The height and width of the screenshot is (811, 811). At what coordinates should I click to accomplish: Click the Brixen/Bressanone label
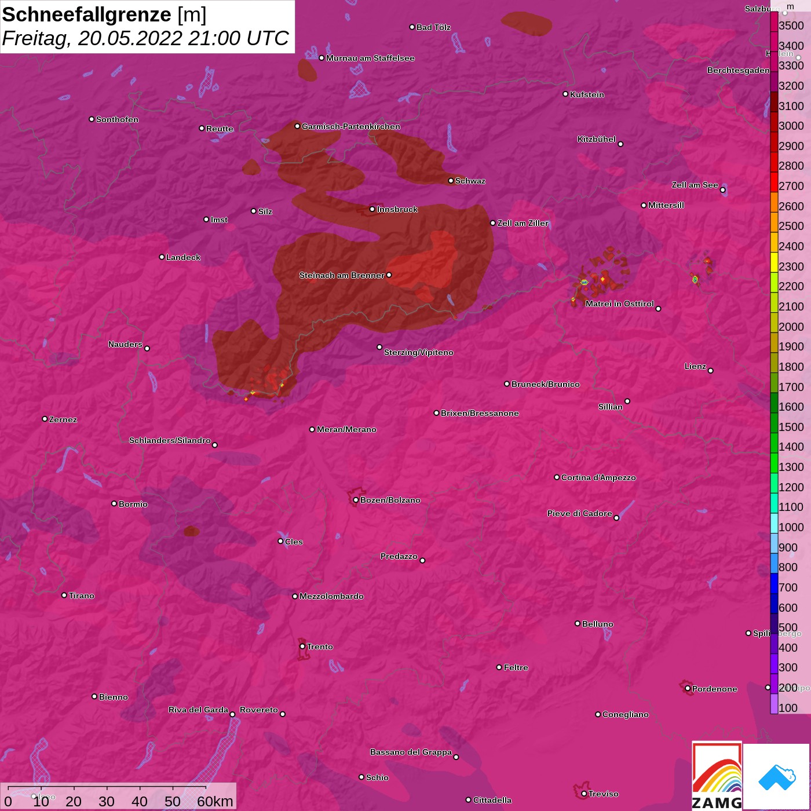(x=480, y=413)
